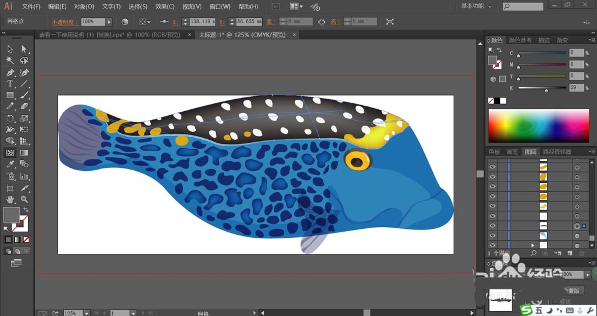Select the Zoom magnifier tool
This screenshot has width=597, height=316.
pos(24,199)
